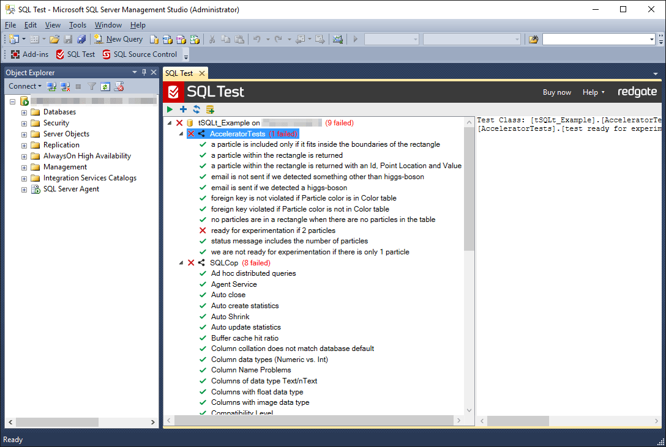This screenshot has height=447, width=666.
Task: Run tests with the green play icon
Action: tap(170, 109)
